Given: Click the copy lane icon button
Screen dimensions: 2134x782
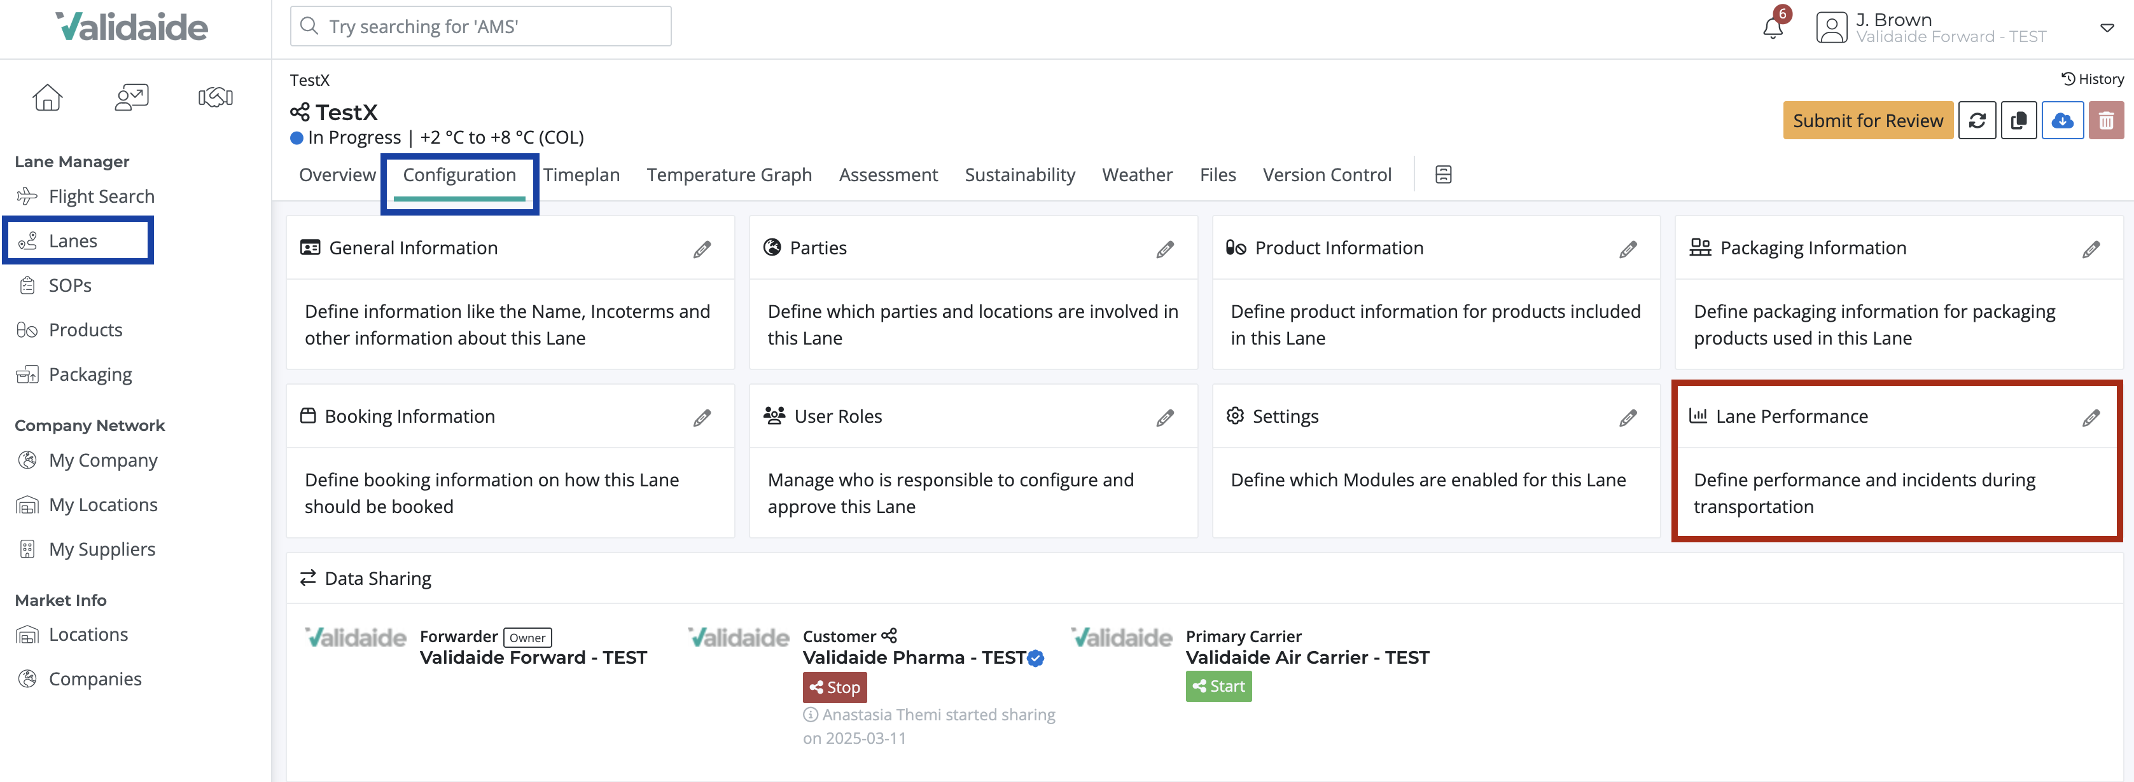Looking at the screenshot, I should click(x=2019, y=121).
